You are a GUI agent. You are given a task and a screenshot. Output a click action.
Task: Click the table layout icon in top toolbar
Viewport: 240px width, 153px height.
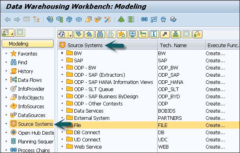point(27,19)
